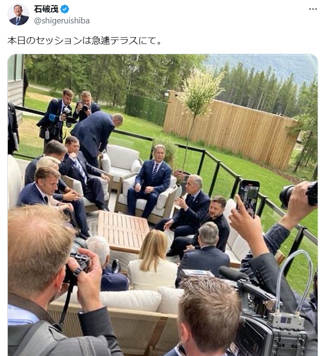Click the tweet text 本日のセッションは急遽テラスにて。
This screenshot has height=356, width=322.
click(x=84, y=41)
